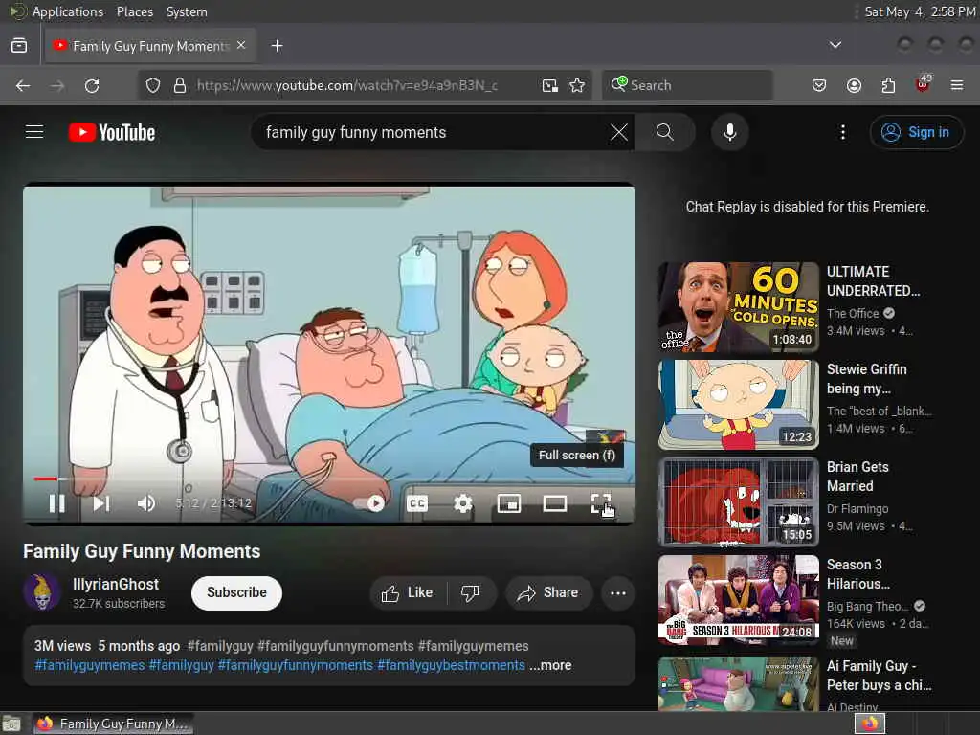Open the Places menu
This screenshot has width=980, height=735.
coord(134,11)
